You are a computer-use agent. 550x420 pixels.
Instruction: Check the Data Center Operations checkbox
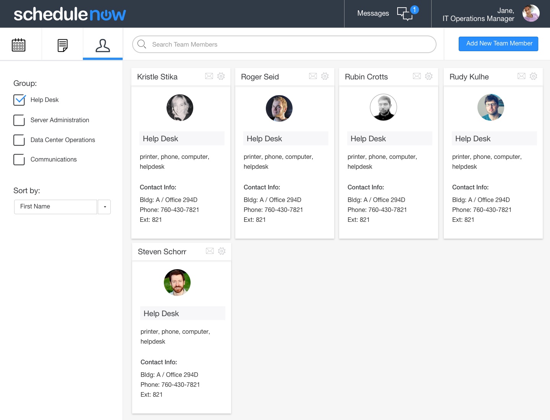(x=19, y=140)
